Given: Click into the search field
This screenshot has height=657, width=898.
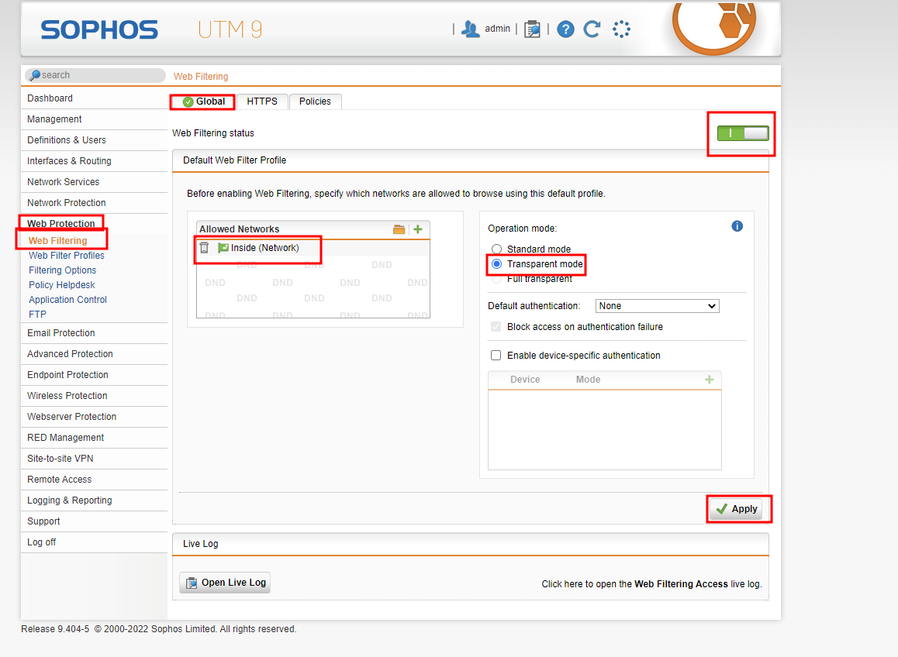Looking at the screenshot, I should (x=95, y=75).
